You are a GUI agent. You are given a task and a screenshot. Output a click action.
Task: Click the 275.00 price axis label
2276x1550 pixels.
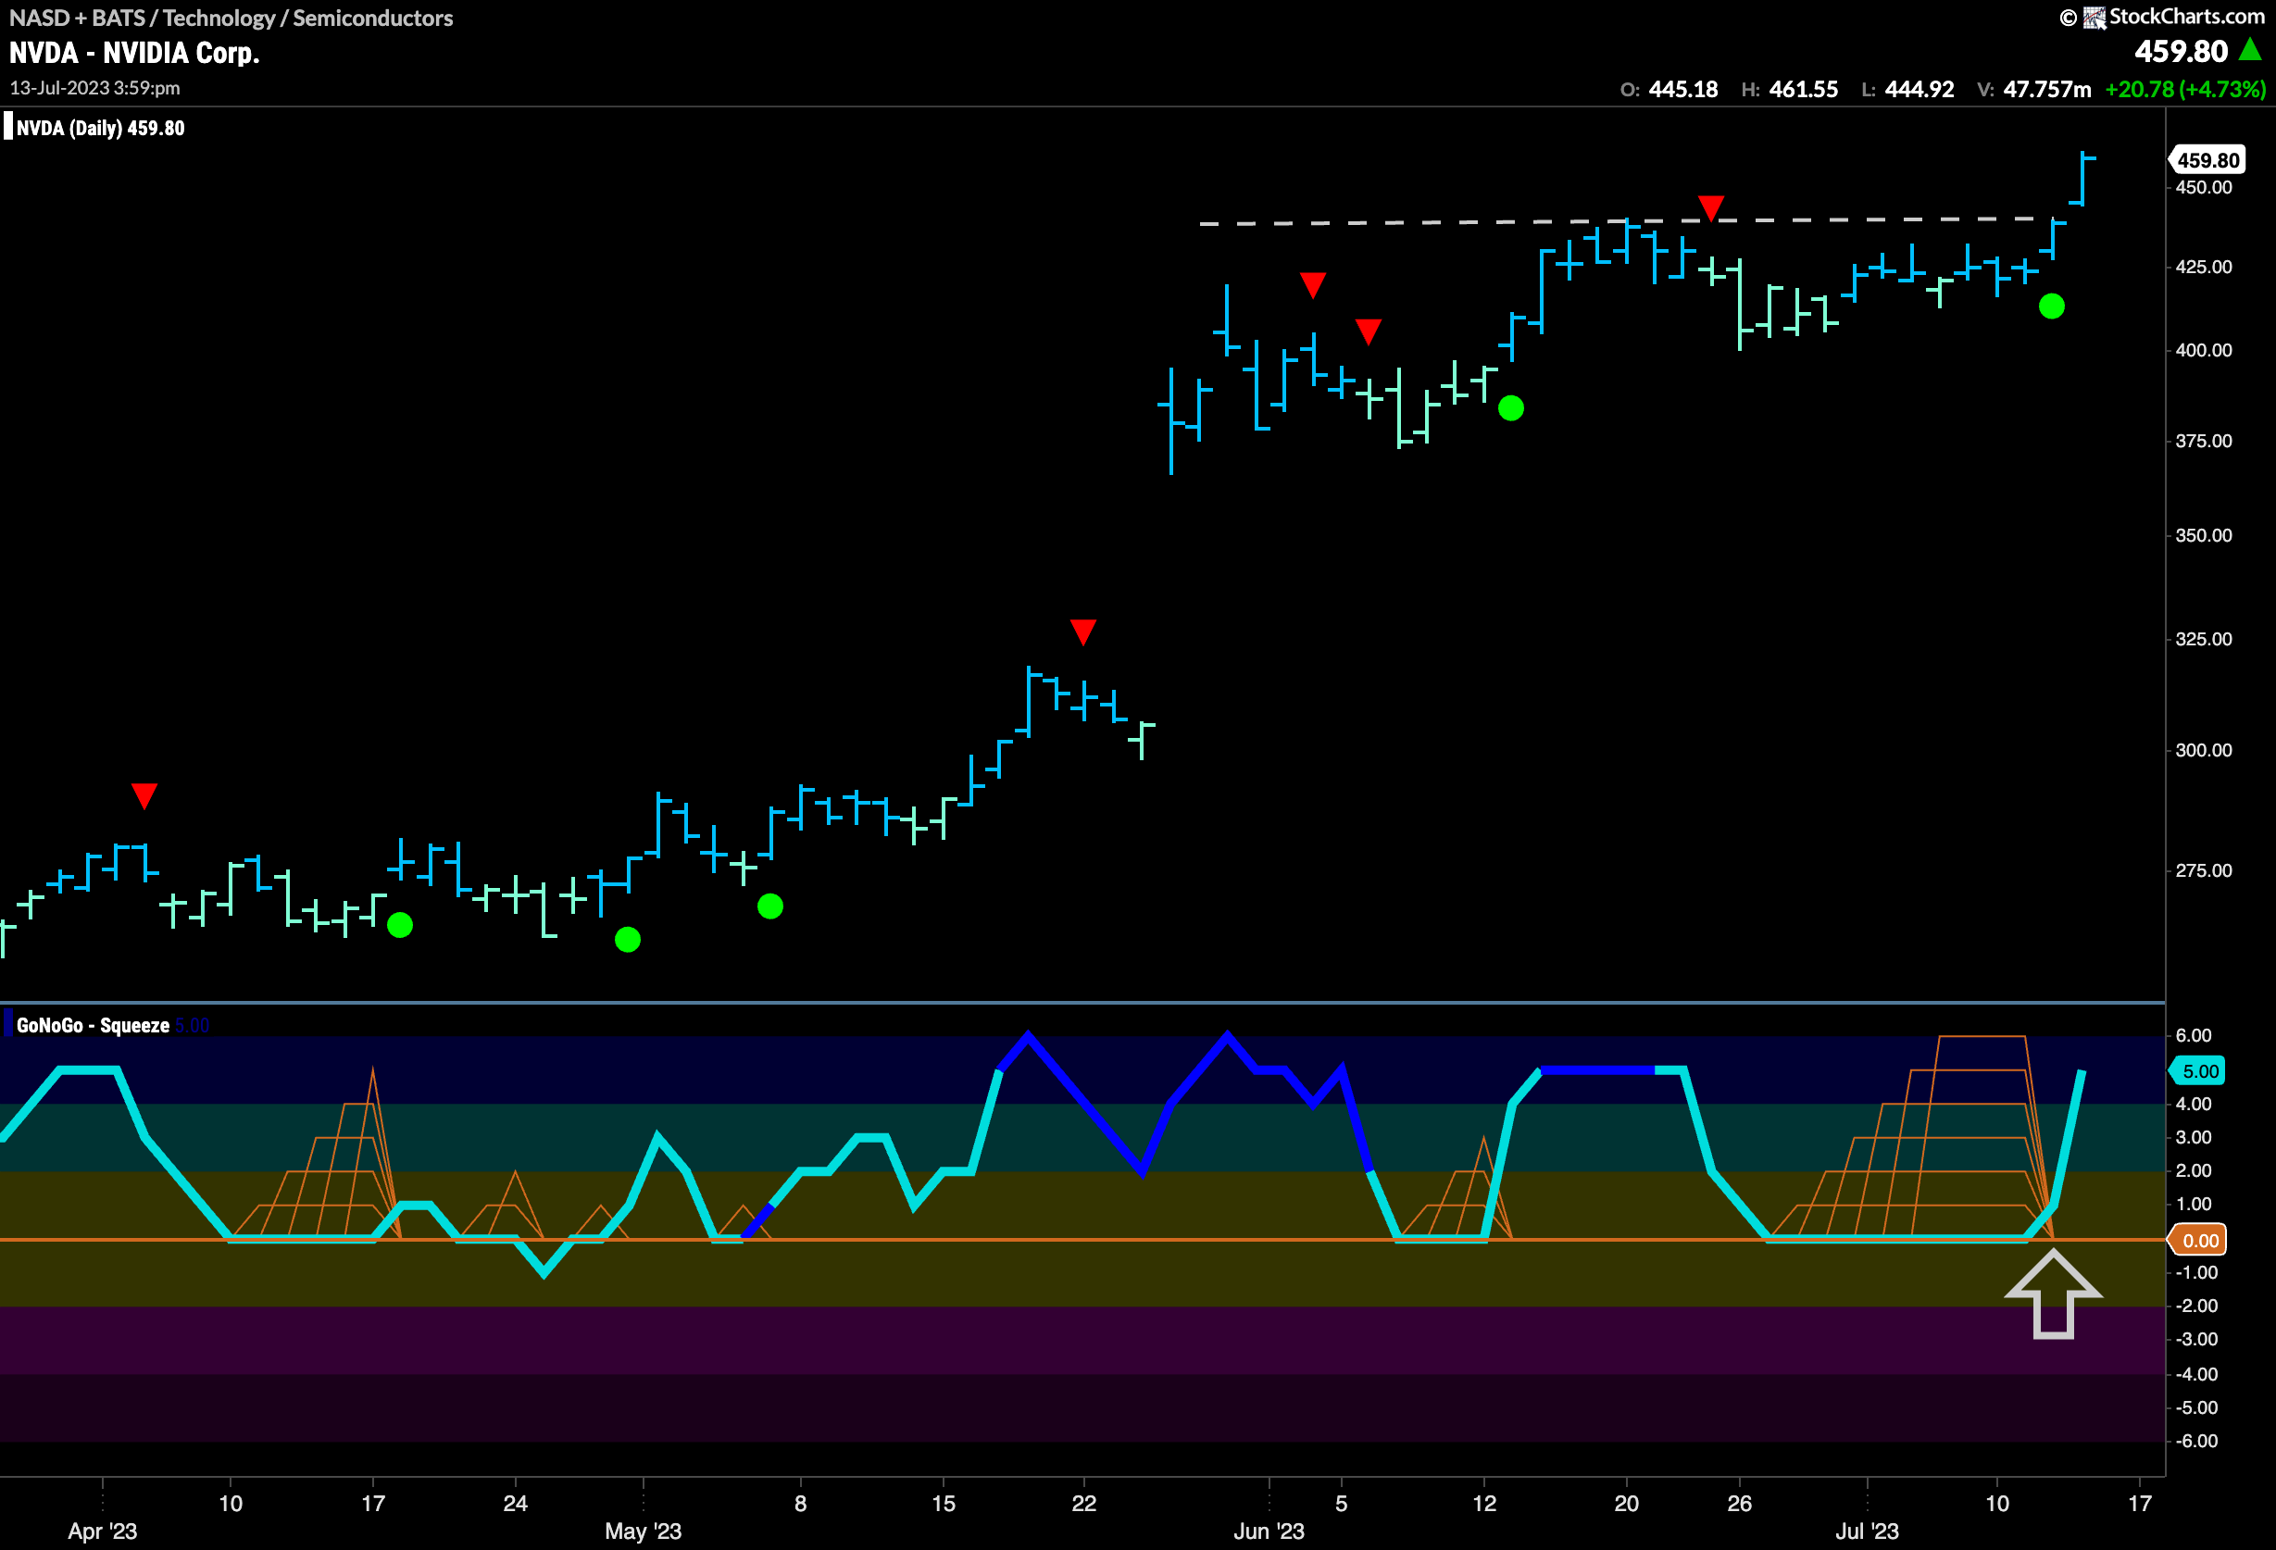(x=2203, y=870)
